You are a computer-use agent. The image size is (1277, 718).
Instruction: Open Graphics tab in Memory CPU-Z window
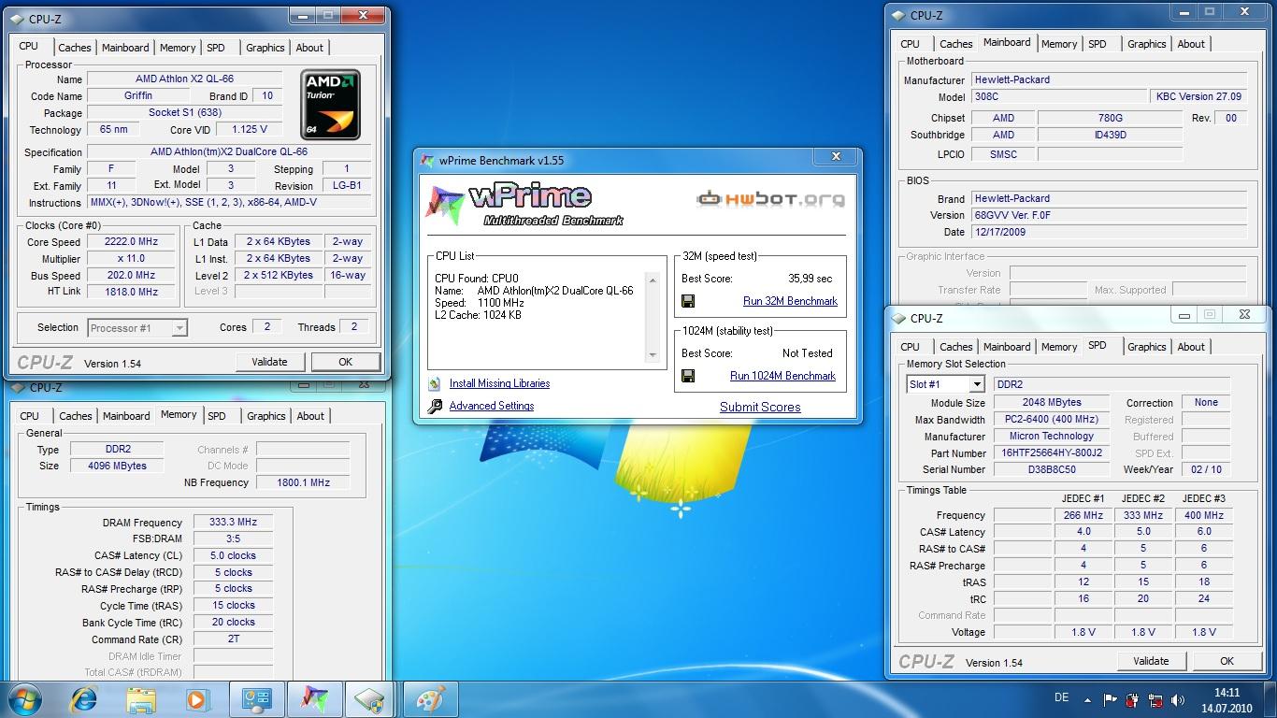(x=266, y=416)
